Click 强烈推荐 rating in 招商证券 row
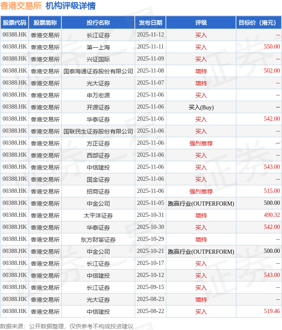Screen dimensions: 282x330 click(201, 191)
